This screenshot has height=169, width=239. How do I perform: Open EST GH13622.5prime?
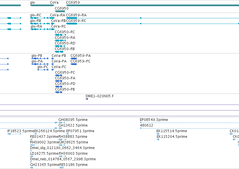(73, 125)
